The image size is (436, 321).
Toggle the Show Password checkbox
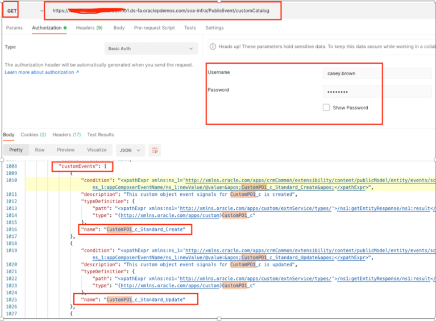coord(326,108)
